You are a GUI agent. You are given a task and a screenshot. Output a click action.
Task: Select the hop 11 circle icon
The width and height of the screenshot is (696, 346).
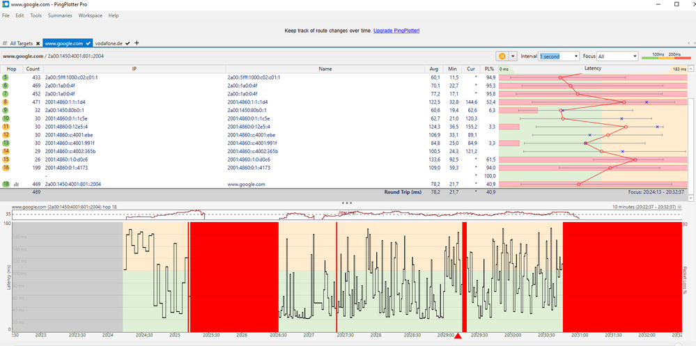click(x=6, y=127)
